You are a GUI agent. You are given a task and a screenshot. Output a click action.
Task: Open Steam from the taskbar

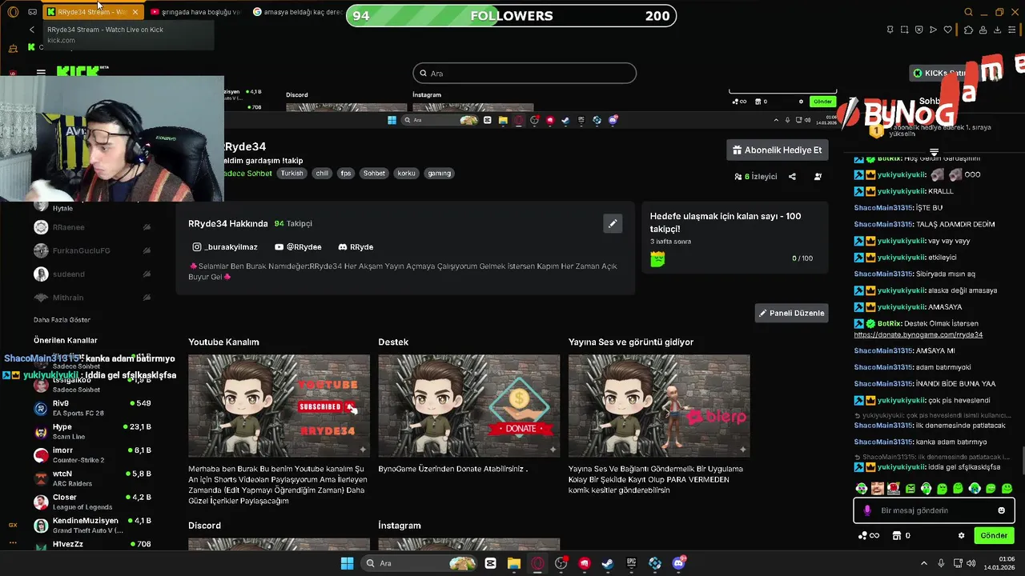click(608, 563)
